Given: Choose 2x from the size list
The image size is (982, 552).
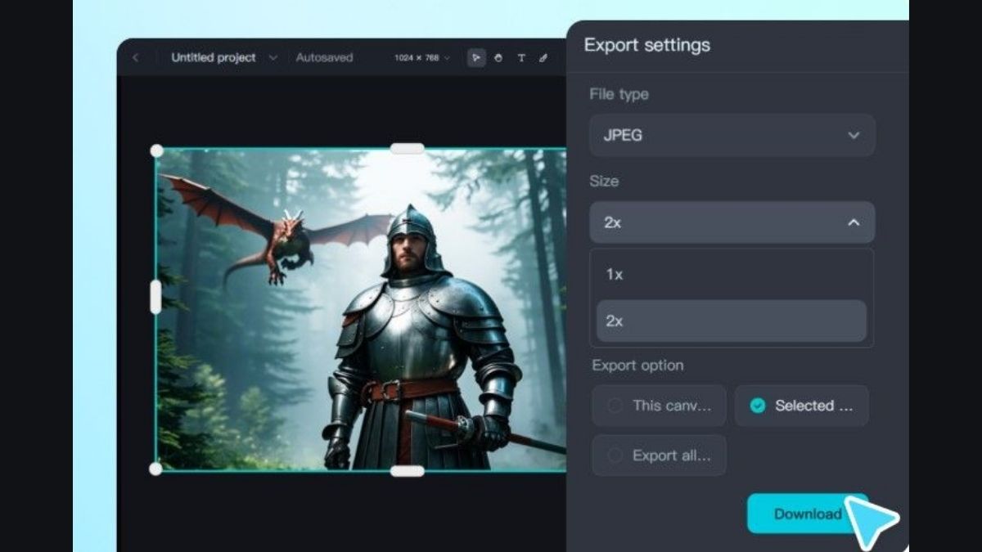Looking at the screenshot, I should click(732, 321).
